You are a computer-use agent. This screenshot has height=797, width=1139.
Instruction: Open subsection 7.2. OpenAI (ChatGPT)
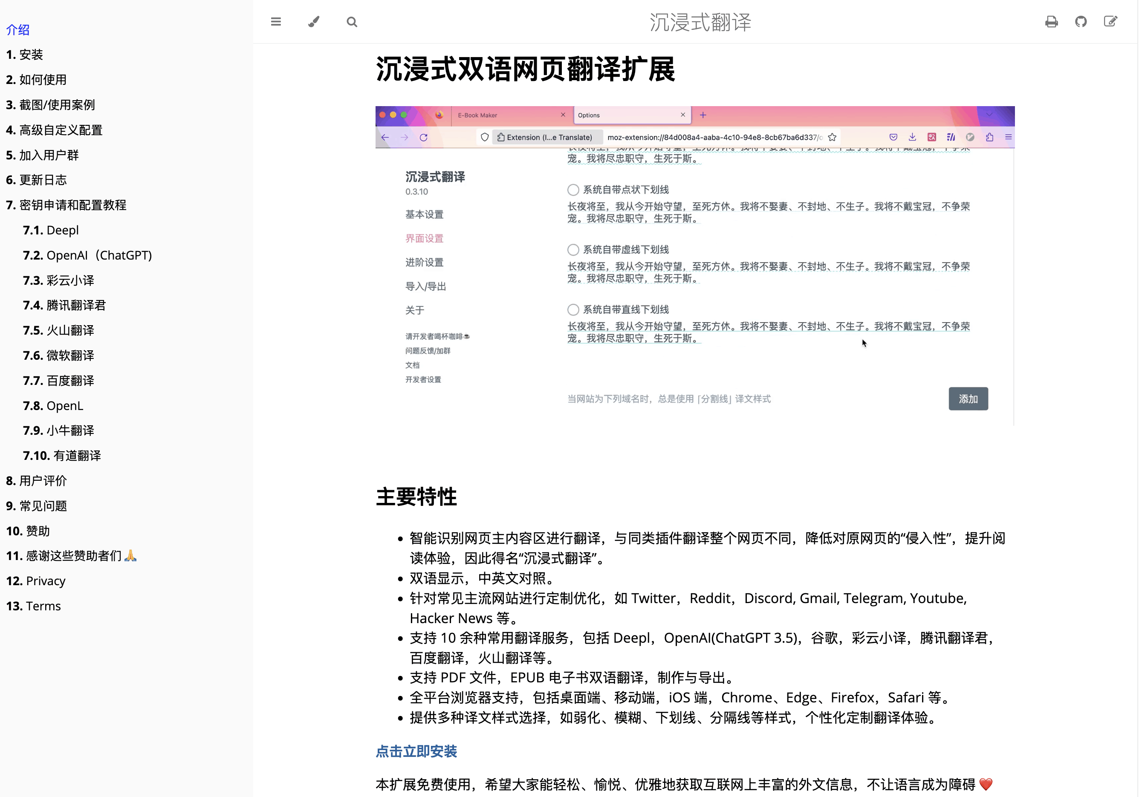tap(88, 255)
